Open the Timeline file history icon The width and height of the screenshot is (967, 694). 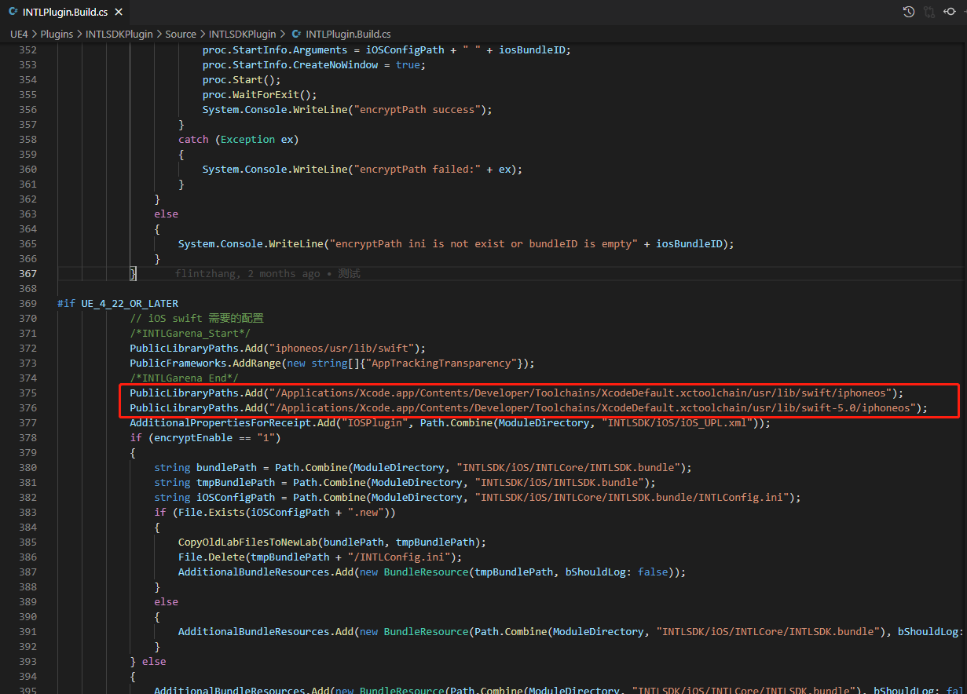coord(909,12)
